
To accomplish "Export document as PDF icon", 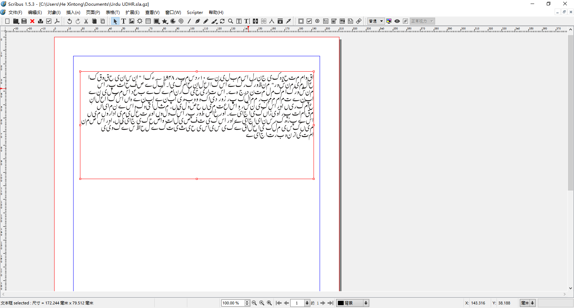I will click(x=57, y=21).
